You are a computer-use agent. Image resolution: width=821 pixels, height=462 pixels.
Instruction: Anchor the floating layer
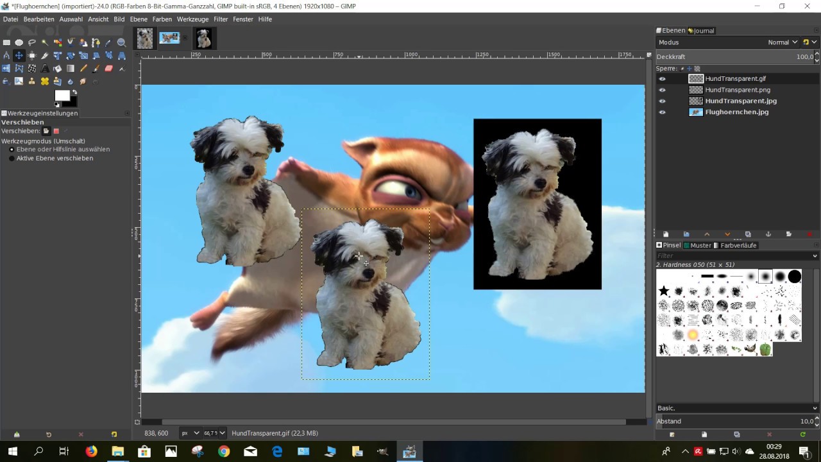(x=768, y=234)
